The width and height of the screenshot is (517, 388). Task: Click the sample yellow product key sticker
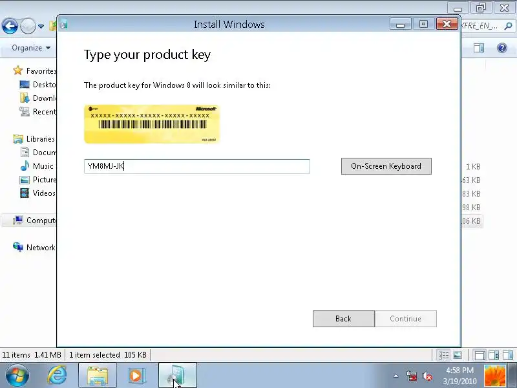[152, 124]
